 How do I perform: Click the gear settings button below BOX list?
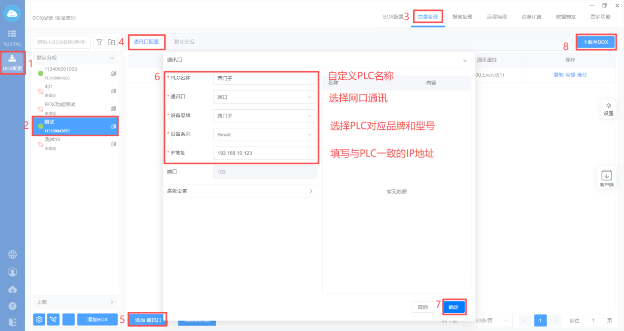[39, 320]
